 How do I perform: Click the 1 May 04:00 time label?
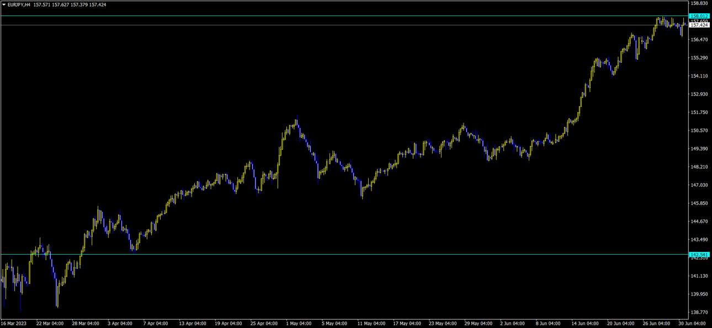[299, 324]
